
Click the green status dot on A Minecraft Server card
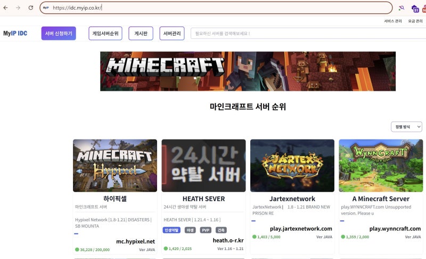tap(343, 237)
